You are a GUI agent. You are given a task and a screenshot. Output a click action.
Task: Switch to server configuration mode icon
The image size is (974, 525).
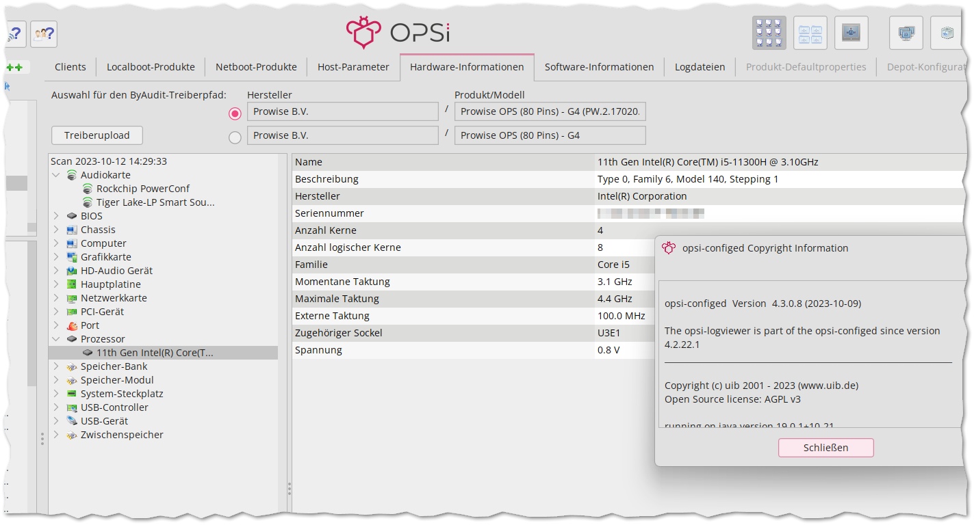(851, 33)
